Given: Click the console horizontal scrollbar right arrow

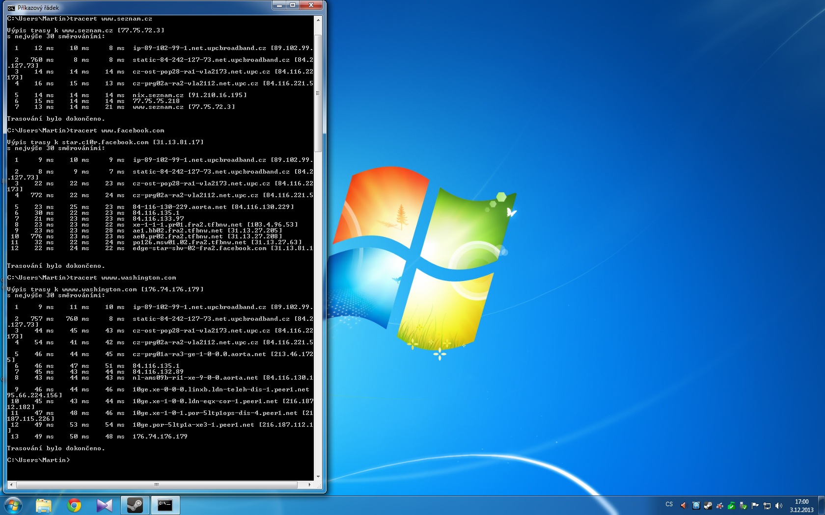Looking at the screenshot, I should tap(309, 485).
